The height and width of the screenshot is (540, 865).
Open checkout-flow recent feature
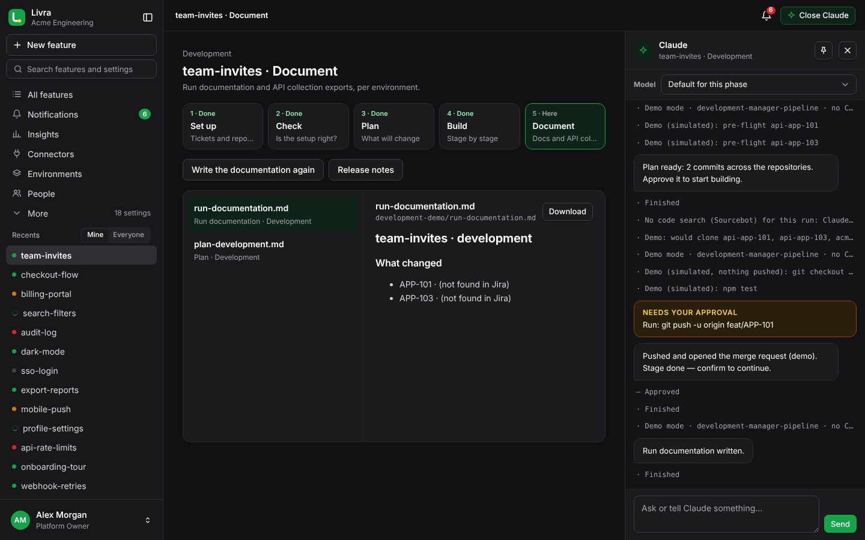[81, 275]
